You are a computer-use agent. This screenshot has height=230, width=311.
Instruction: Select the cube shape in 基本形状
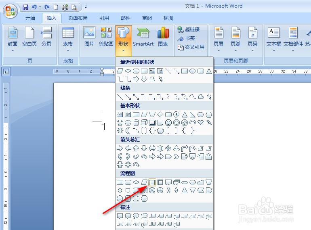point(144,123)
